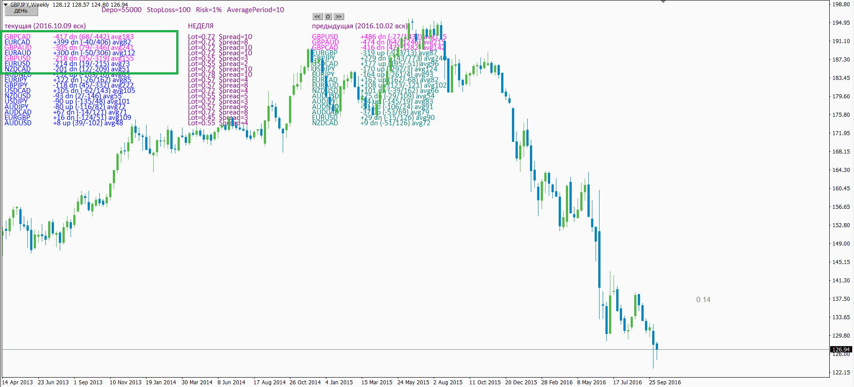Click the O reset button
Image resolution: width=854 pixels, height=387 pixels.
click(x=328, y=17)
